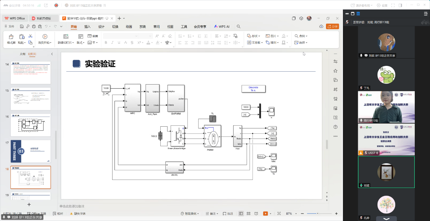Click the Reset (重置) button
This screenshot has height=221, width=430.
93,36
